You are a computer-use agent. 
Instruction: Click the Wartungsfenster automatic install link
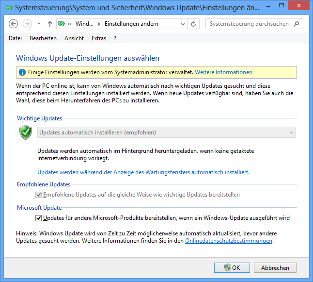[x=143, y=172]
